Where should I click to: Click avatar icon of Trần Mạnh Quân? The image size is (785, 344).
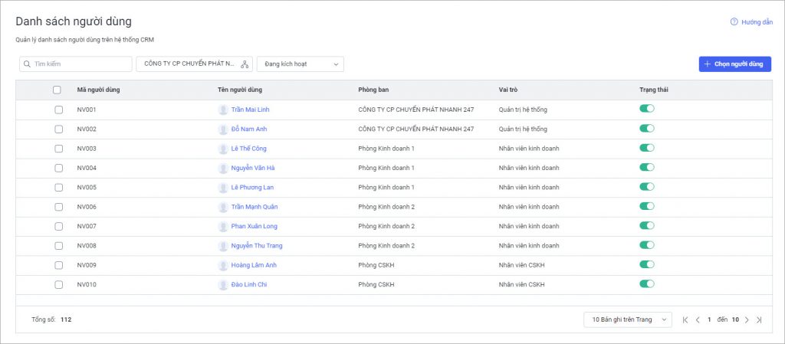coord(223,207)
